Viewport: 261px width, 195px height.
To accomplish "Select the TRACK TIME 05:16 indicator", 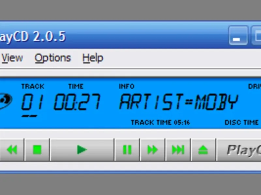I will (161, 123).
